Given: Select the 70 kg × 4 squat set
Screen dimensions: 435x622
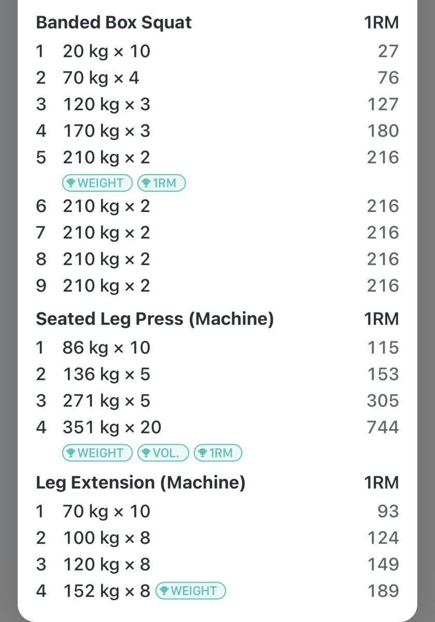Looking at the screenshot, I should click(101, 78).
